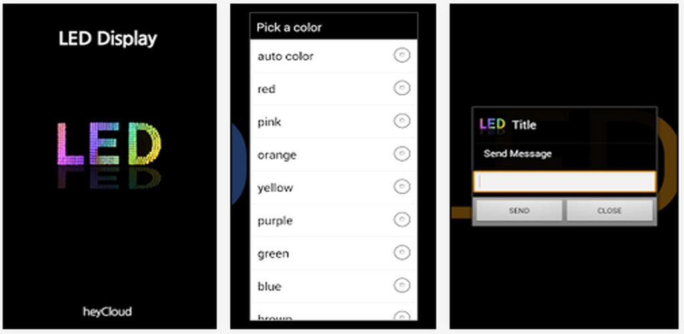Click the Send Message label
The width and height of the screenshot is (684, 334).
(x=518, y=154)
